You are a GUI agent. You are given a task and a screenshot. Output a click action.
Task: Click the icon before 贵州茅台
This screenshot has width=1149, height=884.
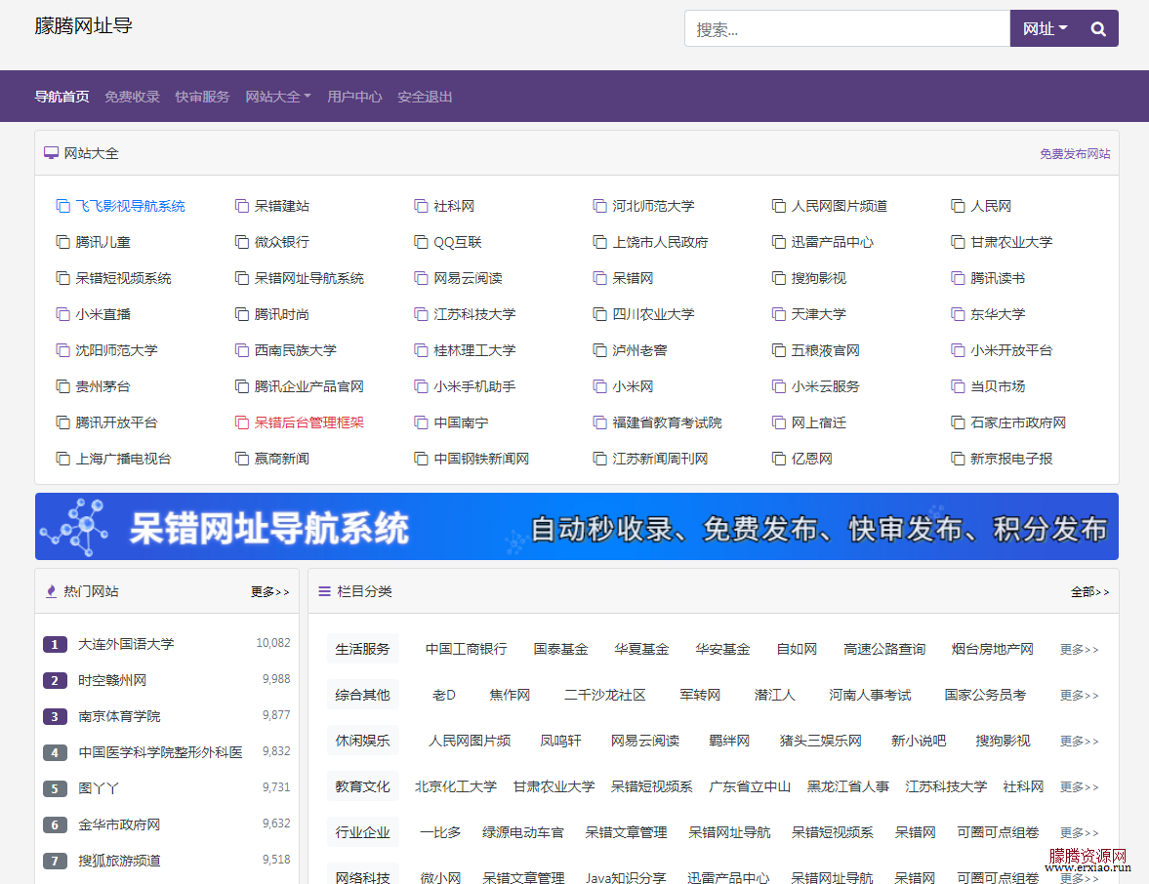[x=63, y=386]
